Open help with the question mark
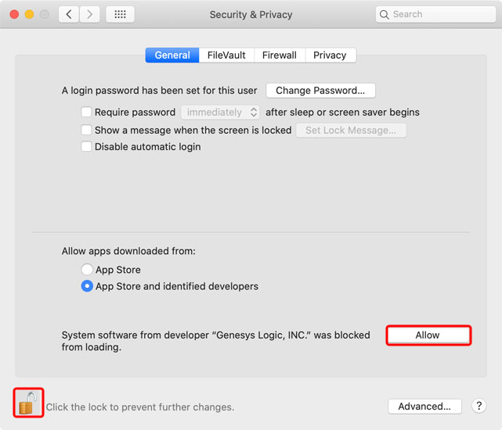502x430 pixels. [479, 406]
